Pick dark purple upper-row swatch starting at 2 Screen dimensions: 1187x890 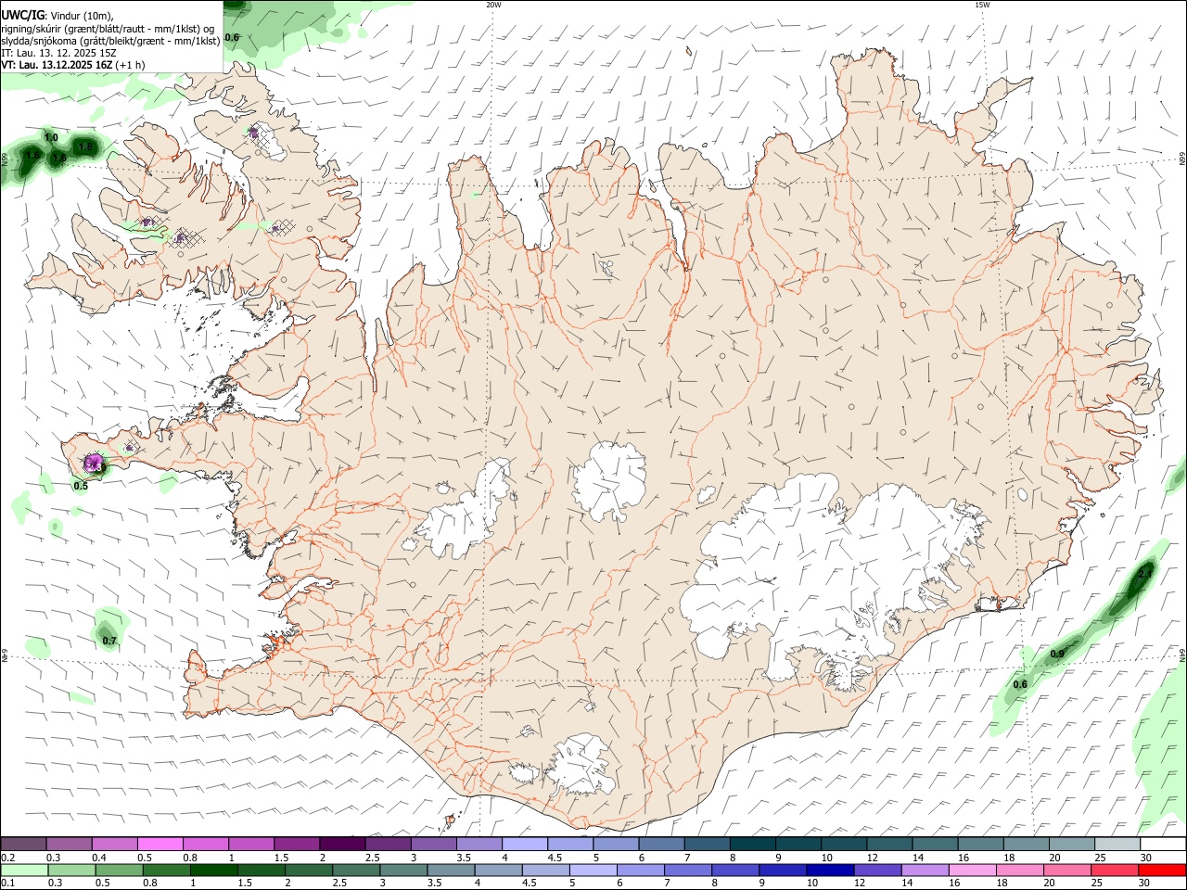(x=342, y=844)
